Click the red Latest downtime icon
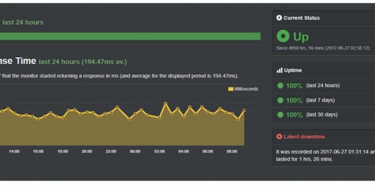This screenshot has height=185, width=375. point(279,137)
